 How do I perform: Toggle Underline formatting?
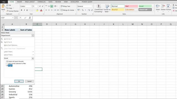click(x=27, y=10)
